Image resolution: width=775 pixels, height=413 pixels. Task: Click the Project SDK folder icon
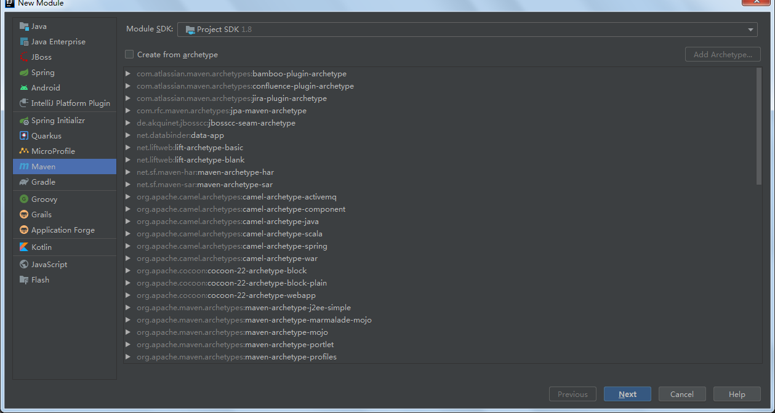point(190,30)
